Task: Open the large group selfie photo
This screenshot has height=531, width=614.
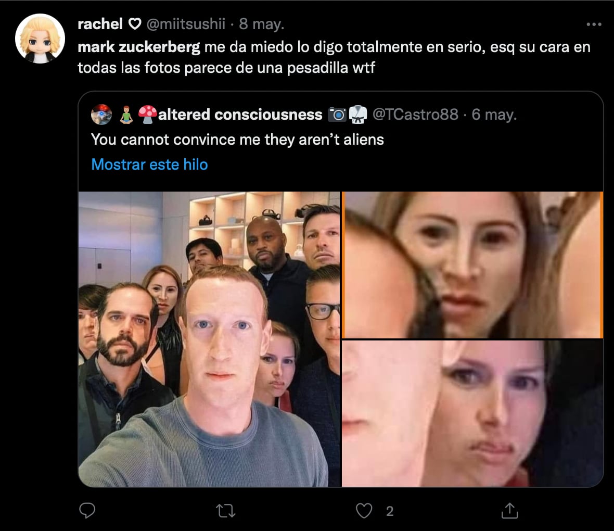Action: point(209,339)
